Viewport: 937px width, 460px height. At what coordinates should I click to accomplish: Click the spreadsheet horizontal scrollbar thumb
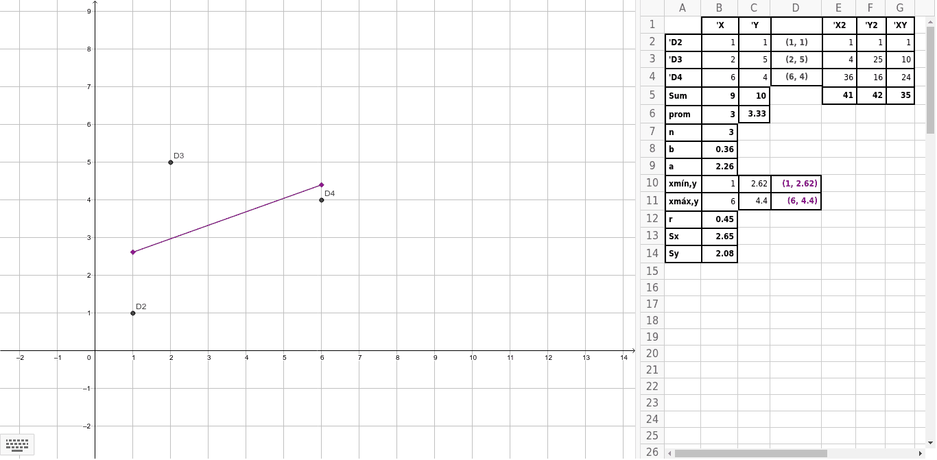[751, 453]
